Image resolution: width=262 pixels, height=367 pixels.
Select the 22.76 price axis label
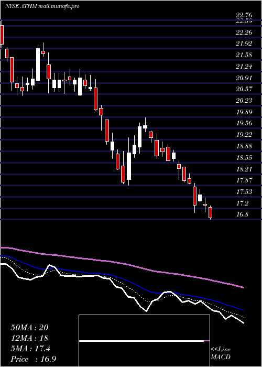(x=244, y=15)
